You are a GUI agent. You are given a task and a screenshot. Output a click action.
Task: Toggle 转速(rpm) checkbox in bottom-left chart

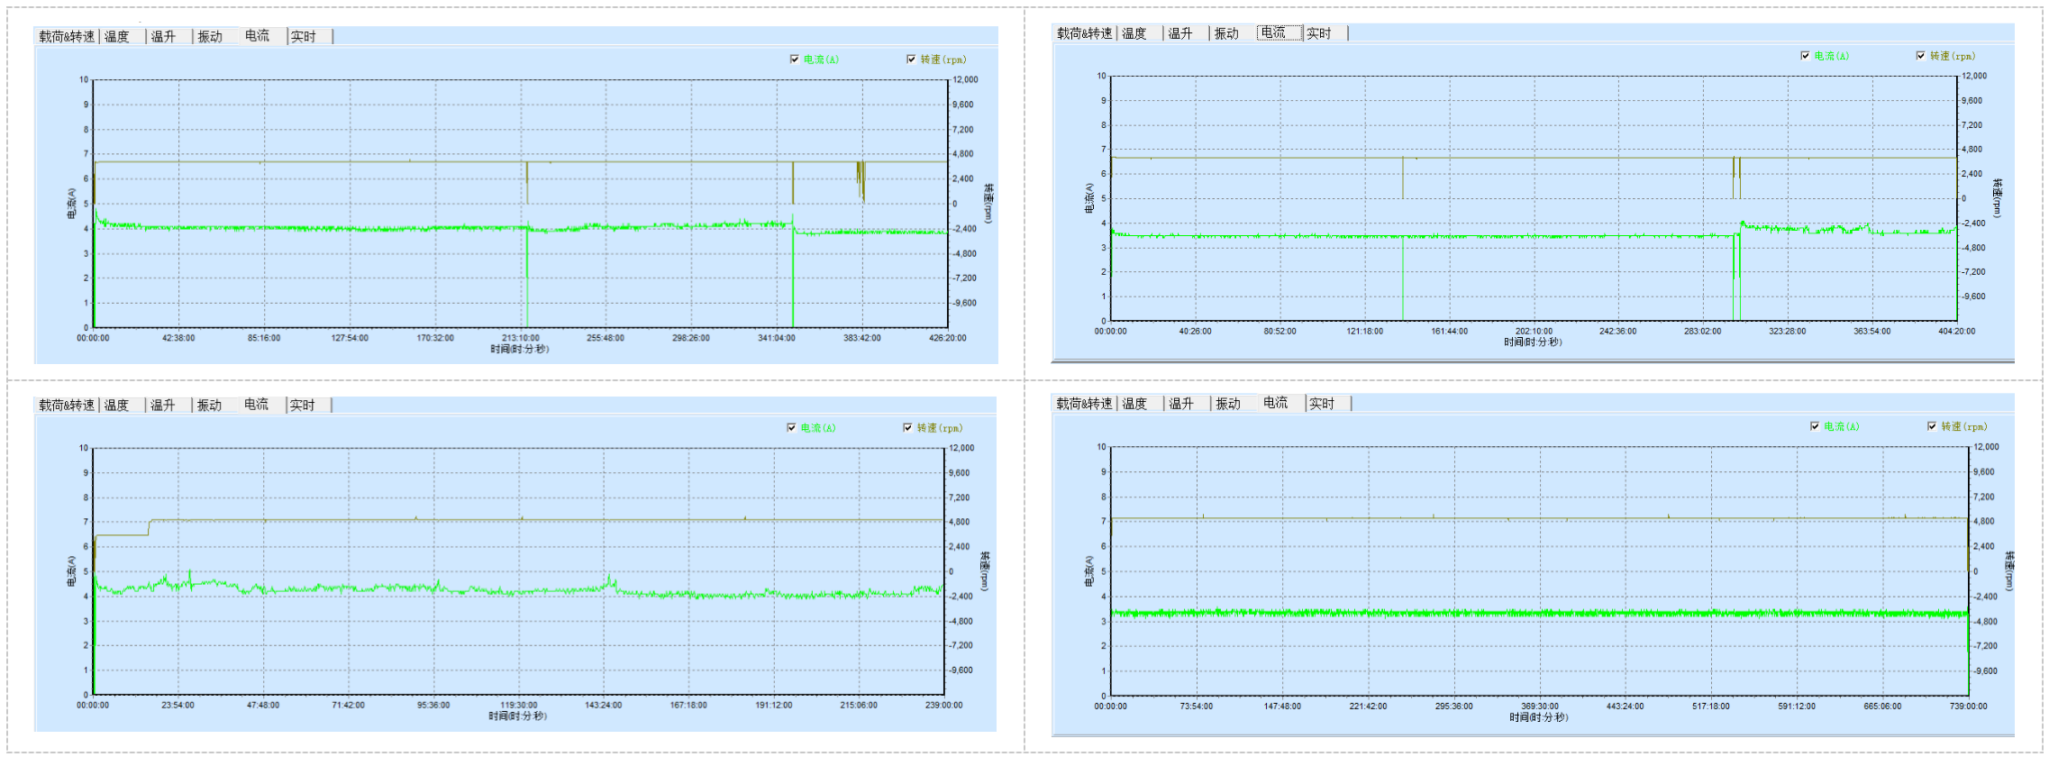click(x=907, y=428)
